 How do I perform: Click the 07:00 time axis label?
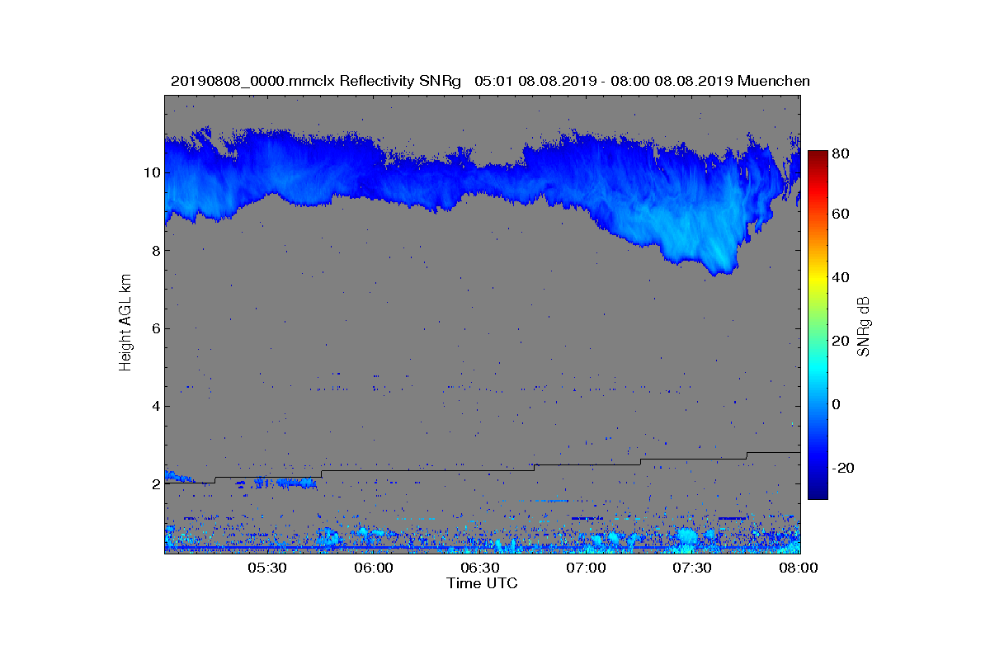pyautogui.click(x=587, y=568)
